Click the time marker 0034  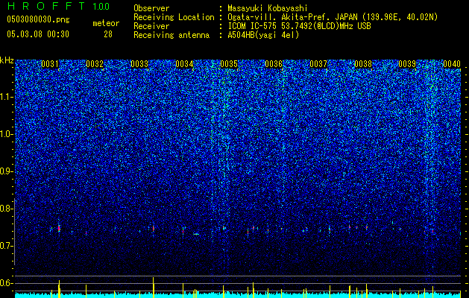tap(184, 64)
